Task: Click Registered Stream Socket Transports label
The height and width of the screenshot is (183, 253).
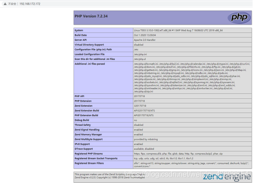Action: 96,158
